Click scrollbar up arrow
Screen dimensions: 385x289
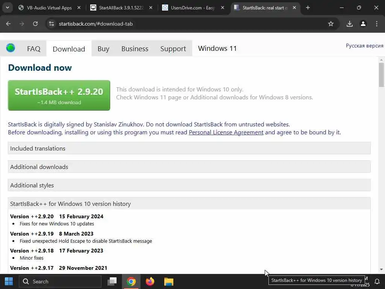point(381,60)
